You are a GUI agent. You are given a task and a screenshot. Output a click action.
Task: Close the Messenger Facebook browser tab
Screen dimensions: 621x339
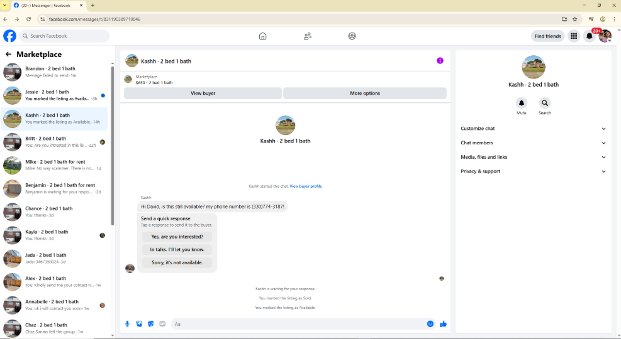[x=81, y=5]
